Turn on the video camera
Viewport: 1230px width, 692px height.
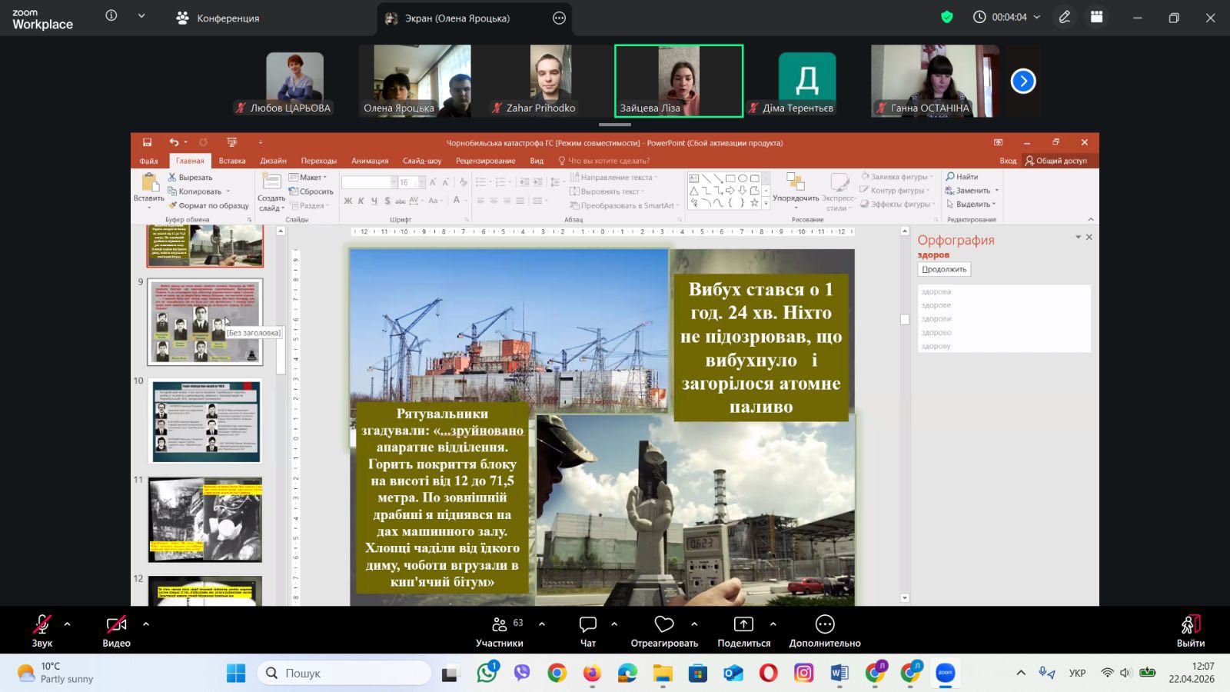tap(116, 624)
